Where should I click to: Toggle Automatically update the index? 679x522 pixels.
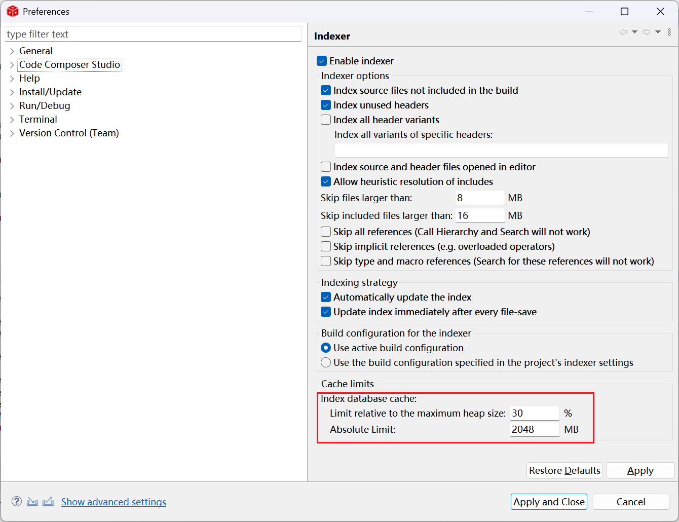326,297
